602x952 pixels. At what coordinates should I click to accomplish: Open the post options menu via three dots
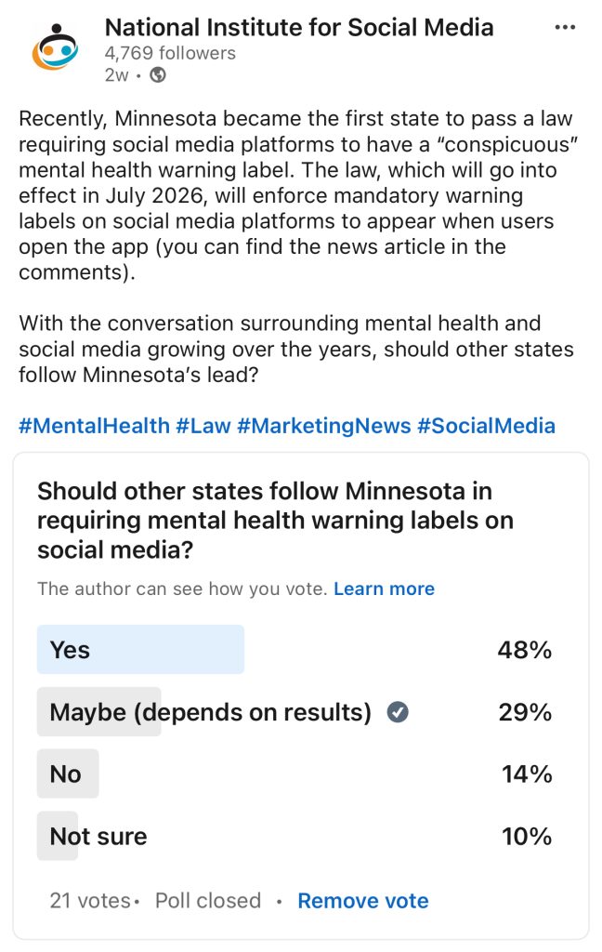pos(565,27)
